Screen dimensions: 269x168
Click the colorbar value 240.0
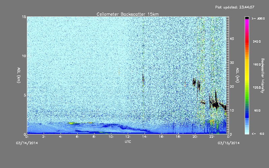pyautogui.click(x=257, y=41)
